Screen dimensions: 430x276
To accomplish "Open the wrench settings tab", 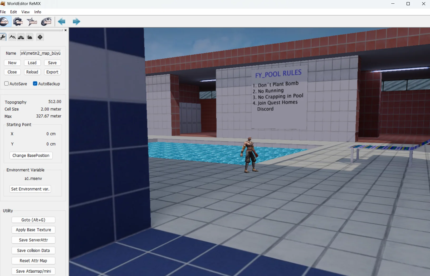I will (3, 37).
